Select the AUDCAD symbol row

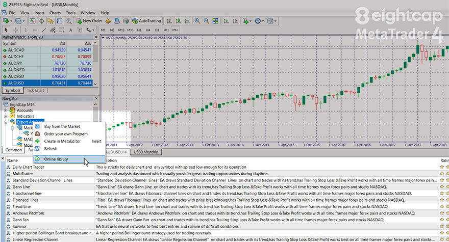(47, 50)
